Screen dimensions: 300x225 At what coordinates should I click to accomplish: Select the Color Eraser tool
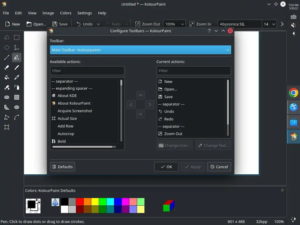point(7,87)
